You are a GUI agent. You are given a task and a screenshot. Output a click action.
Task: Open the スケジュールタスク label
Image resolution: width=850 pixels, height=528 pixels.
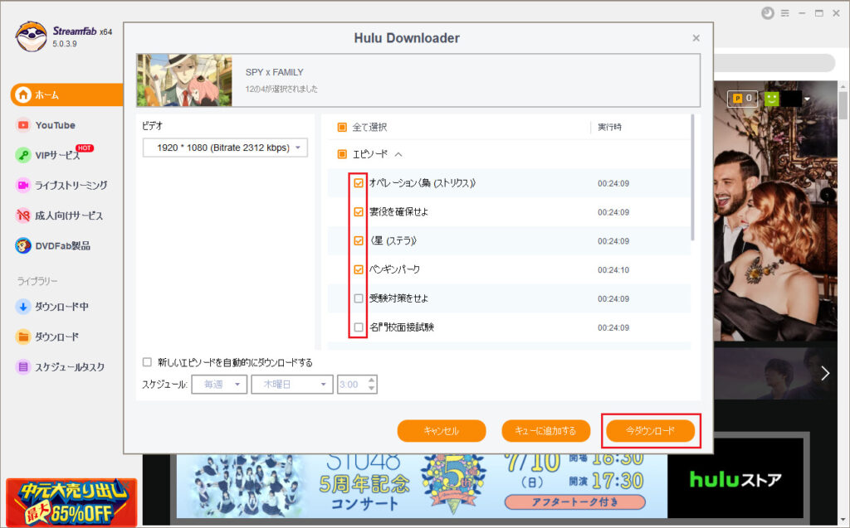point(70,367)
